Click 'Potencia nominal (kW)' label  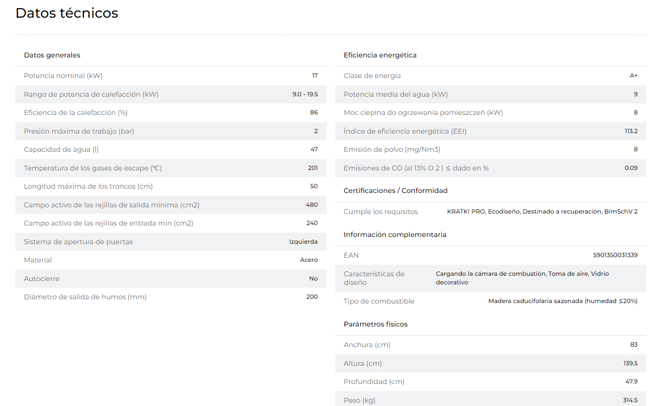[x=63, y=76]
